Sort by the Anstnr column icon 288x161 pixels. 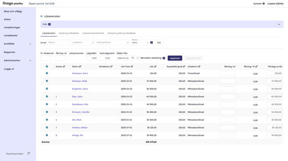click(x=64, y=67)
